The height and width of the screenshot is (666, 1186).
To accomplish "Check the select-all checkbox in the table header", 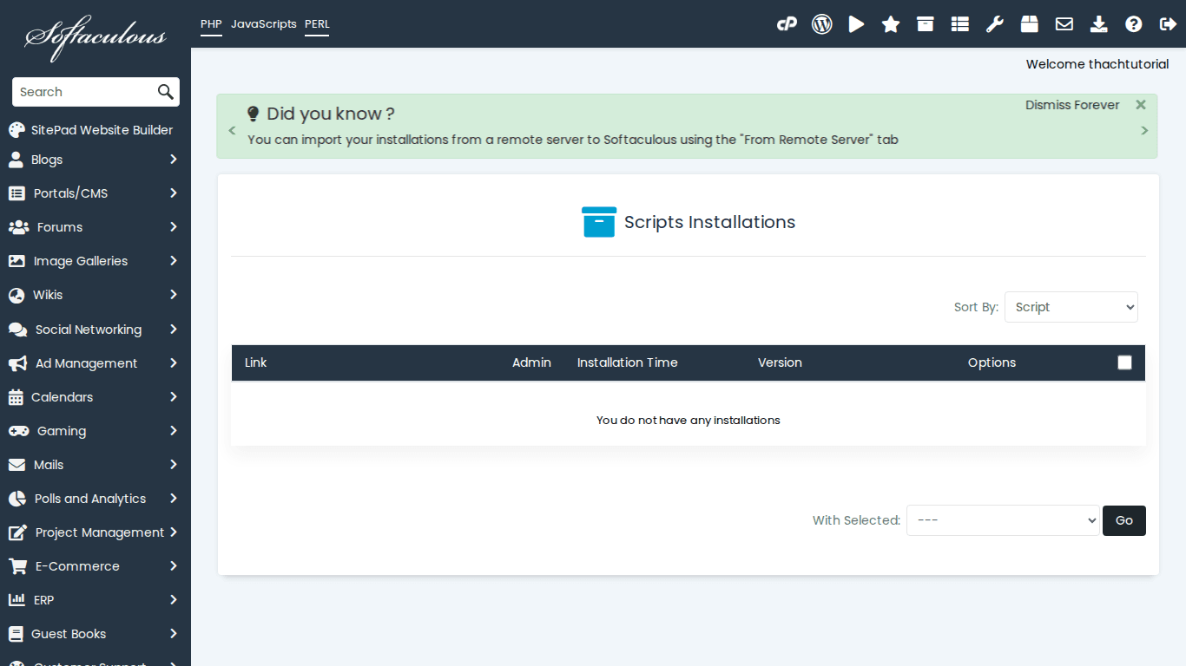I will coord(1124,362).
